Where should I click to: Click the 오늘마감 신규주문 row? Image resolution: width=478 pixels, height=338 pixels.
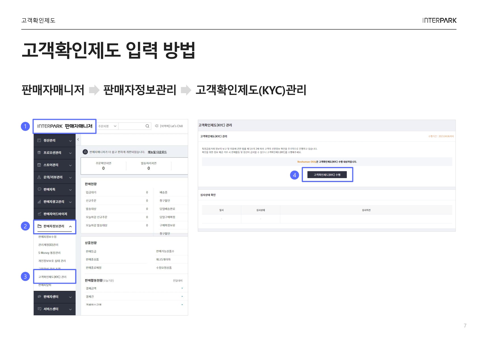pyautogui.click(x=117, y=217)
